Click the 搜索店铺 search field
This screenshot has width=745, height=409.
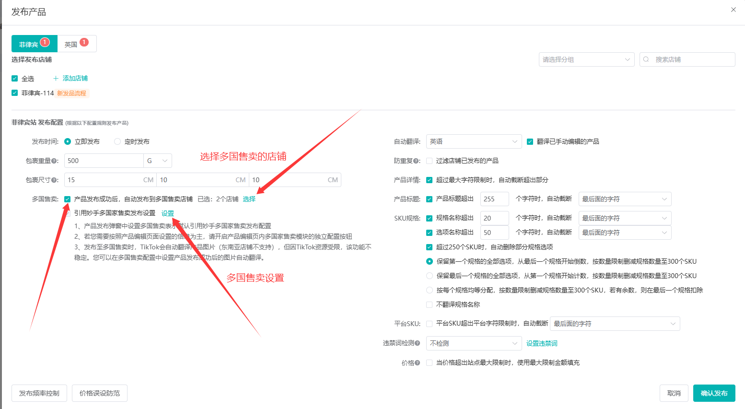click(687, 59)
